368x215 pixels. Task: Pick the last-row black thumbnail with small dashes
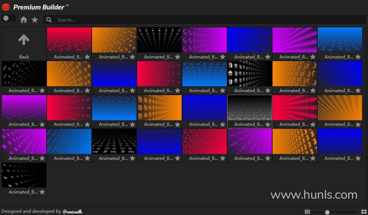[24, 175]
